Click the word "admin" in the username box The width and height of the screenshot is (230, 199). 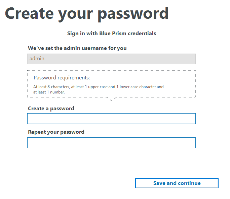37,59
